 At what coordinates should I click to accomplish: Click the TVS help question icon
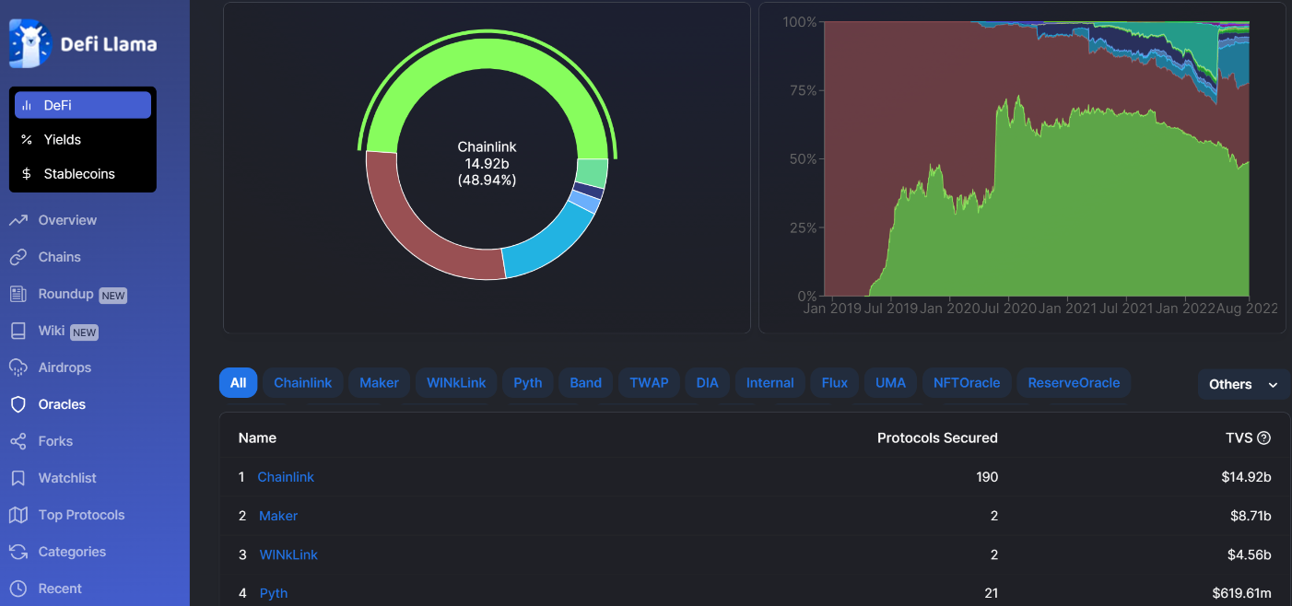click(x=1264, y=438)
